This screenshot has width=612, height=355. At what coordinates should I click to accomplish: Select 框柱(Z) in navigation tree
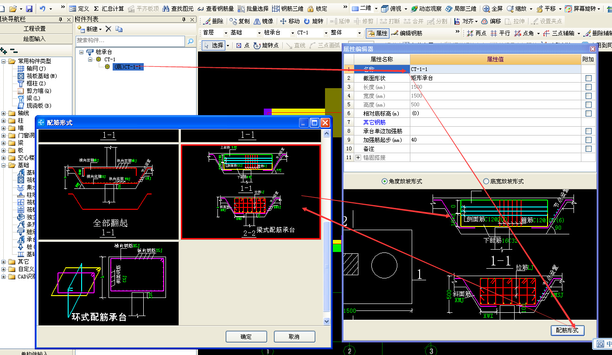click(36, 84)
